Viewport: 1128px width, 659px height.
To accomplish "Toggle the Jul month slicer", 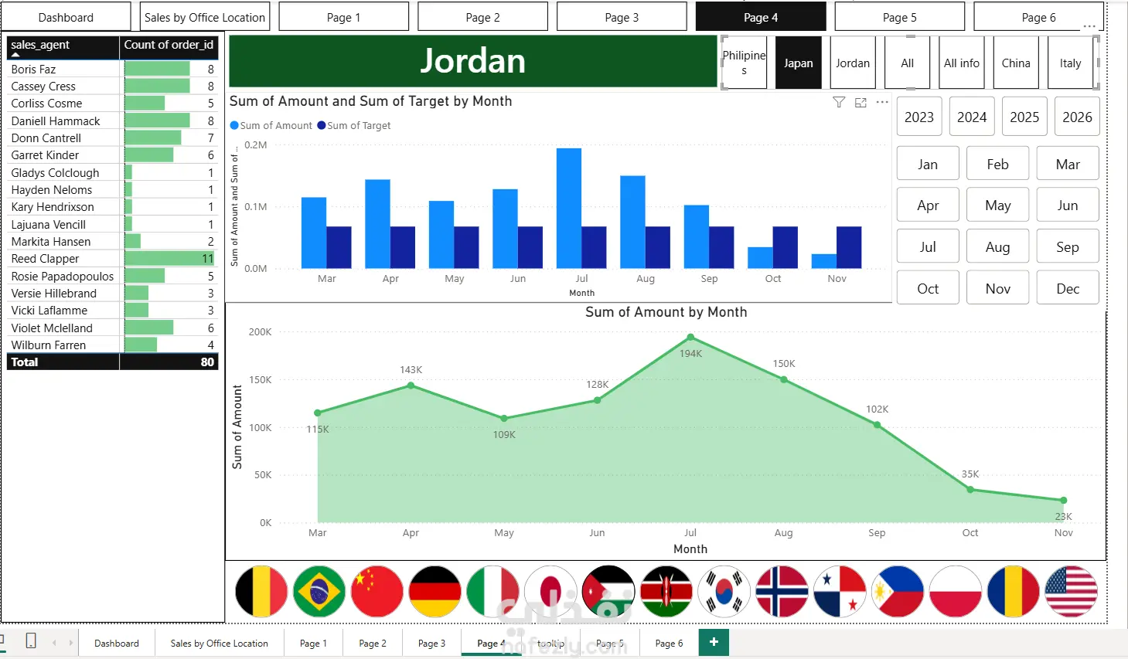I will click(x=928, y=247).
